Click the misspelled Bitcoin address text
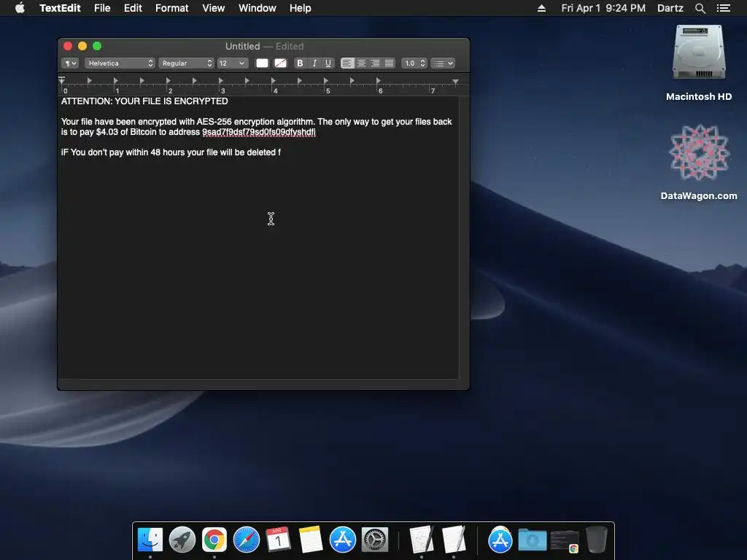 click(x=259, y=132)
